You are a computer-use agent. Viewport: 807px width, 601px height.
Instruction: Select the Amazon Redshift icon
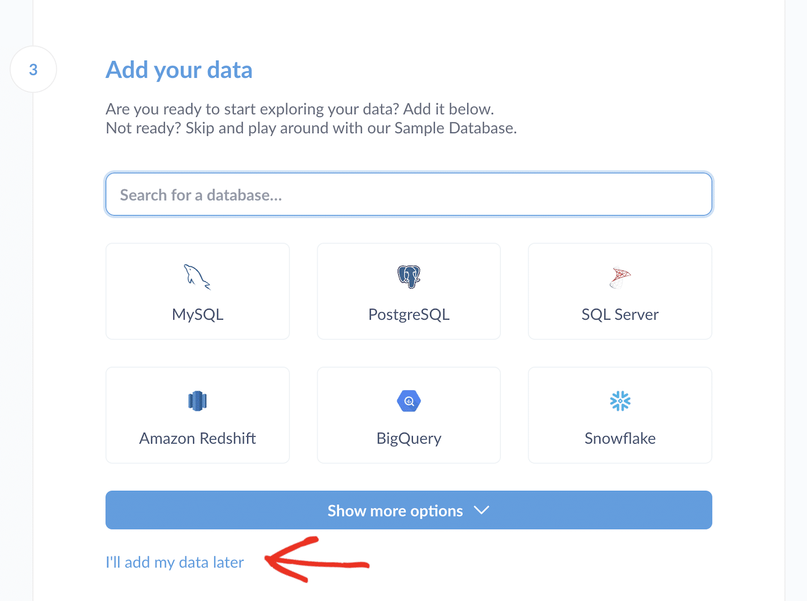coord(197,400)
